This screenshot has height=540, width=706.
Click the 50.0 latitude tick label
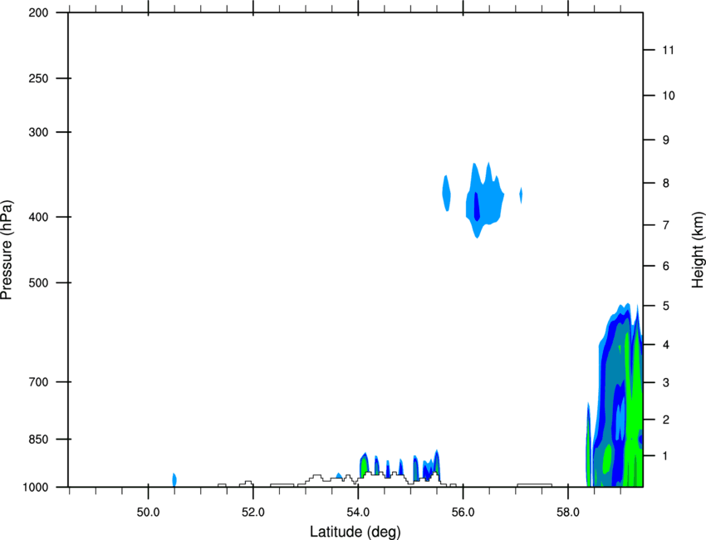(x=148, y=513)
